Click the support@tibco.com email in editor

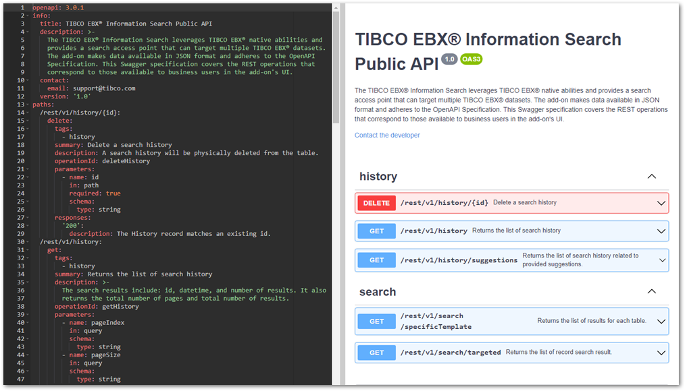(104, 88)
